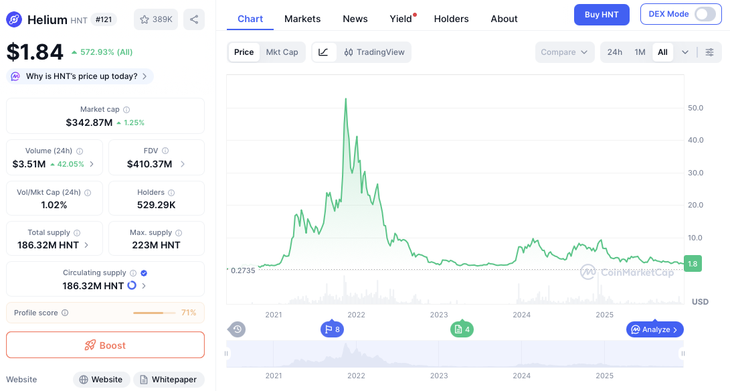Select the 24h time range

click(x=614, y=52)
